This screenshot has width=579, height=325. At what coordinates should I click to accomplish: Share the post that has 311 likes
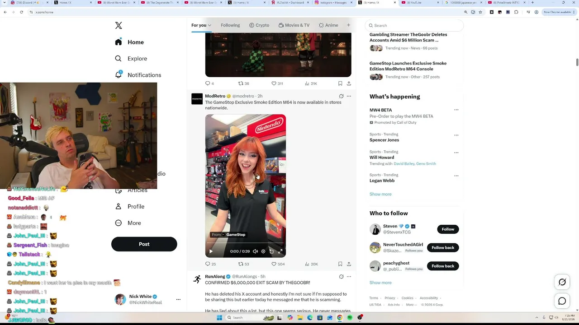(x=349, y=84)
